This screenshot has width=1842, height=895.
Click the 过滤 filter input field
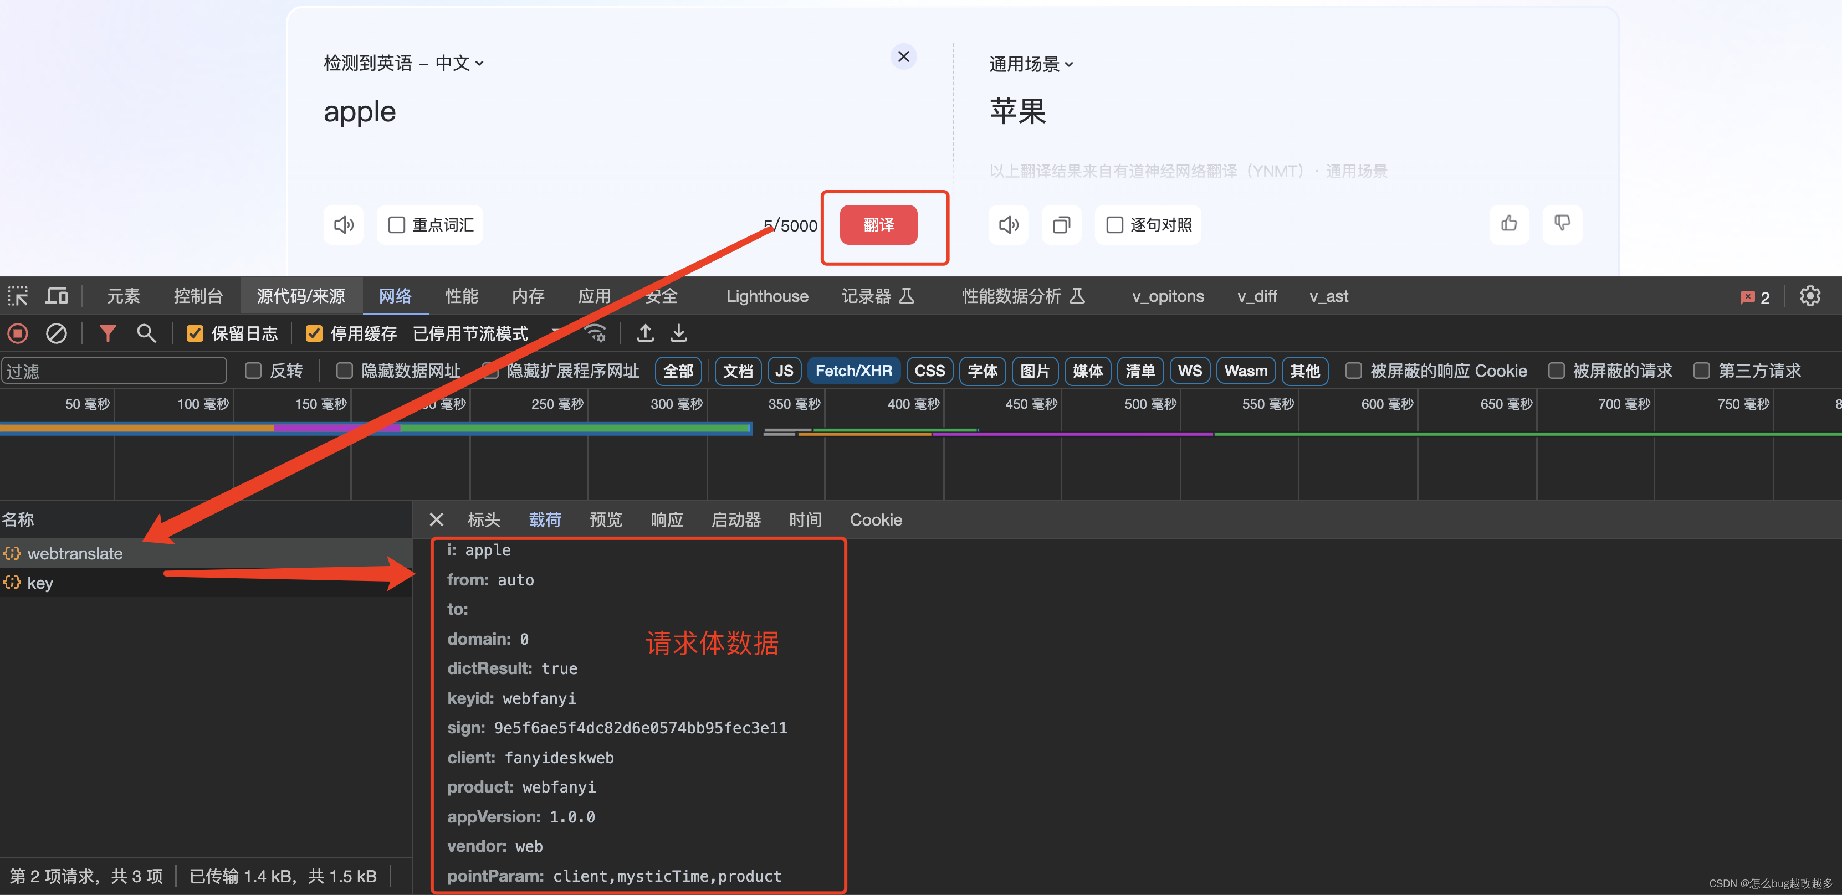(x=114, y=371)
